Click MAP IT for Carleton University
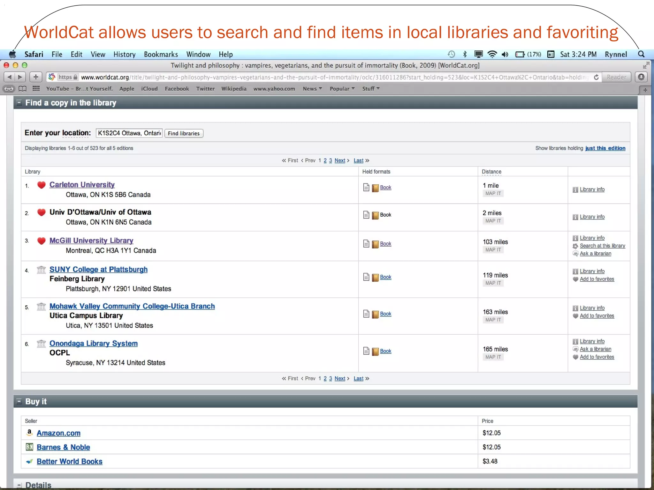The height and width of the screenshot is (490, 654). 493,193
